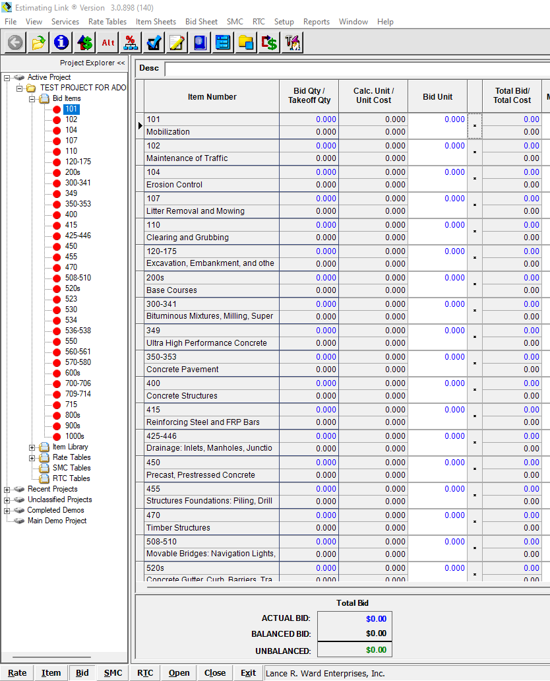Expand the Rate Tables tree node

(32, 458)
